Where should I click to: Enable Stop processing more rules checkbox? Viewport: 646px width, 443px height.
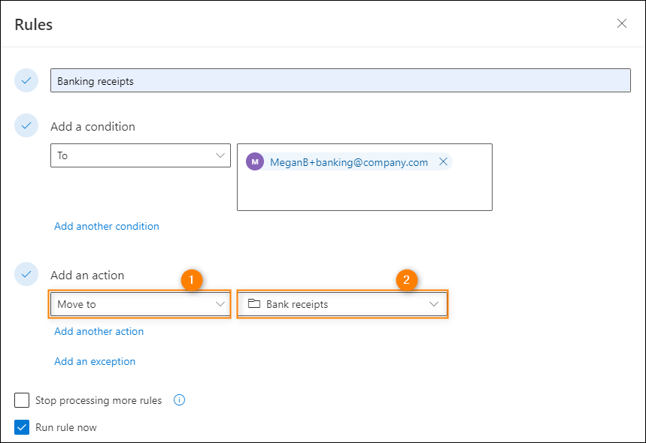click(22, 399)
